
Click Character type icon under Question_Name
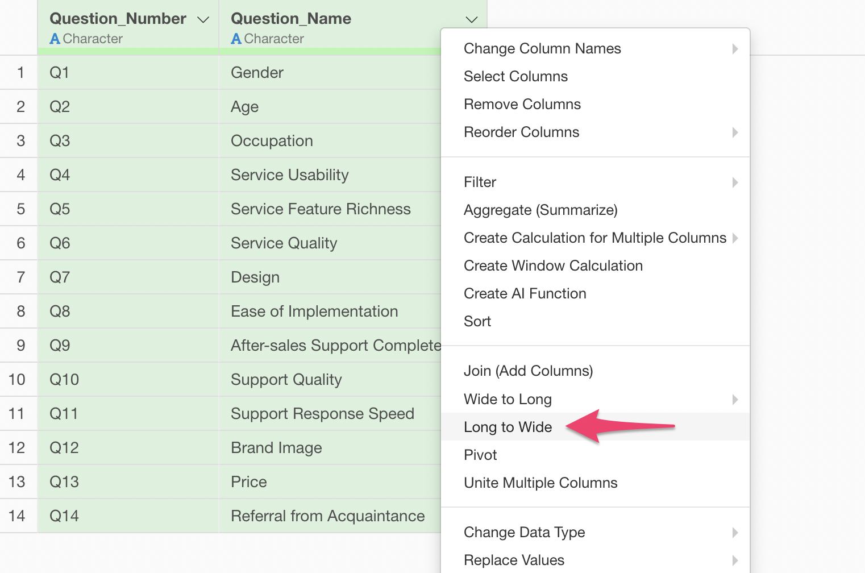[x=236, y=39]
